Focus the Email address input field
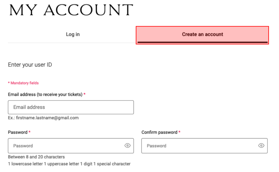279x172 pixels. point(71,107)
